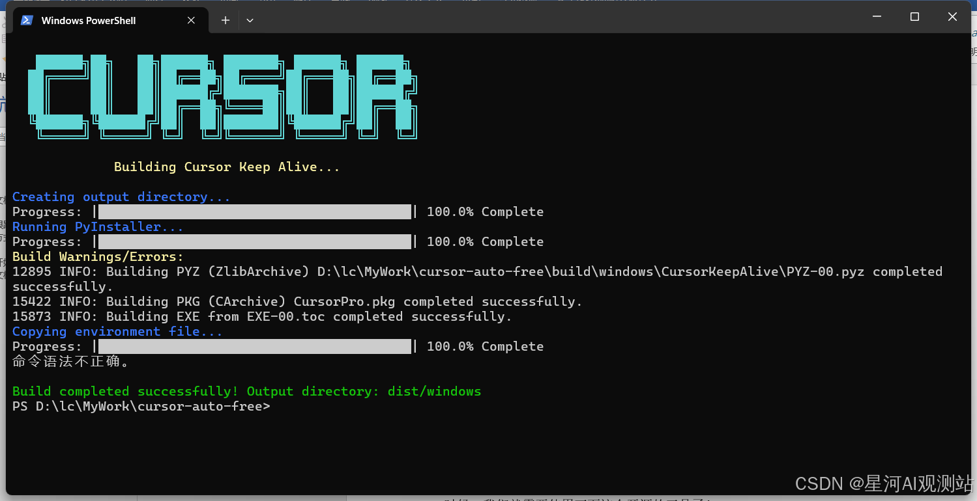The image size is (977, 501).
Task: Click the "命令语法不正确。" error line
Action: (x=71, y=361)
